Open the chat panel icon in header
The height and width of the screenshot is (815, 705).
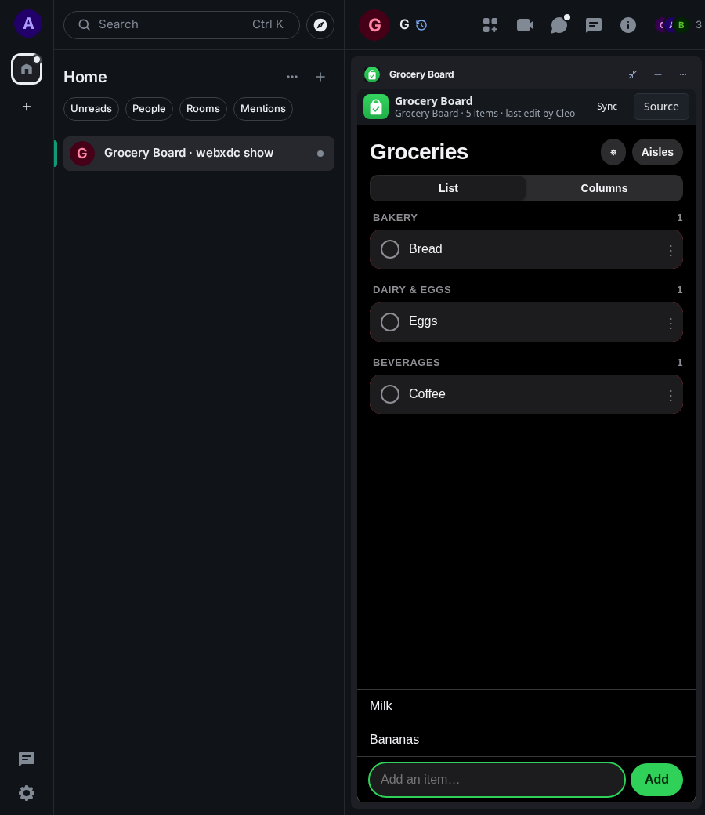pyautogui.click(x=593, y=25)
